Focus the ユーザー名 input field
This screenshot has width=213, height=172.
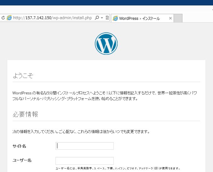(84, 161)
